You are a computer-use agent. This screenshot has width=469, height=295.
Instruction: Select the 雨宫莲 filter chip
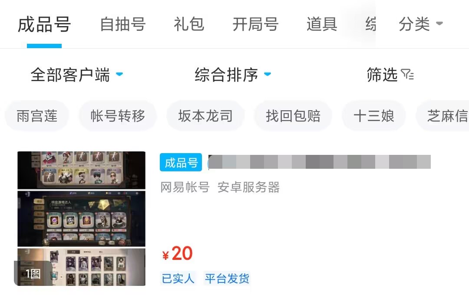pos(37,116)
